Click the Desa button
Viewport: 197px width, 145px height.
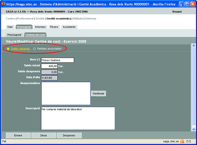click(44, 135)
